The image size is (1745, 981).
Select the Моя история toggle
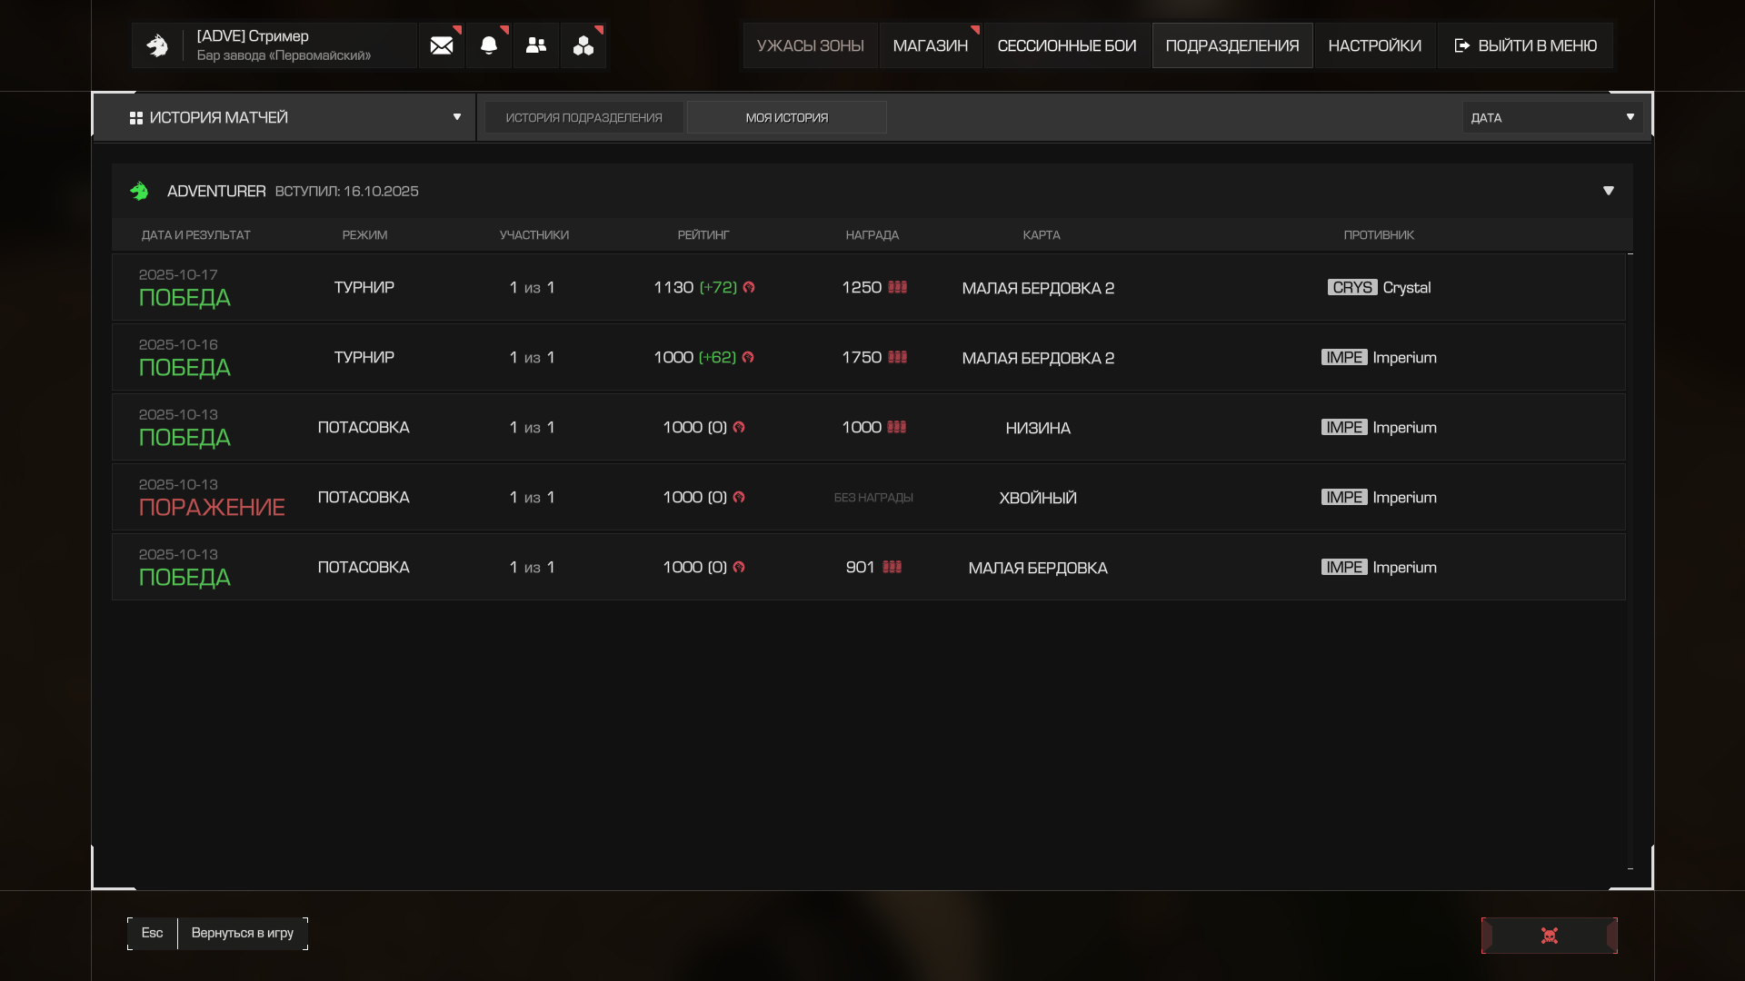[787, 117]
